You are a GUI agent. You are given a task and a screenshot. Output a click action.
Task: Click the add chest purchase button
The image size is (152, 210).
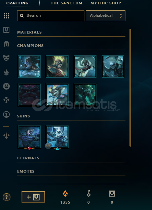33,197
